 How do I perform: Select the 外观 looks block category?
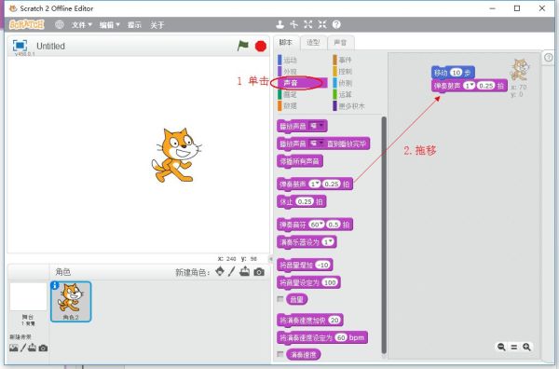(x=290, y=72)
